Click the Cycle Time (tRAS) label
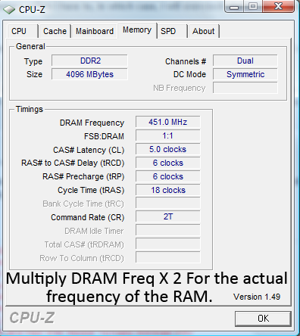 point(91,191)
